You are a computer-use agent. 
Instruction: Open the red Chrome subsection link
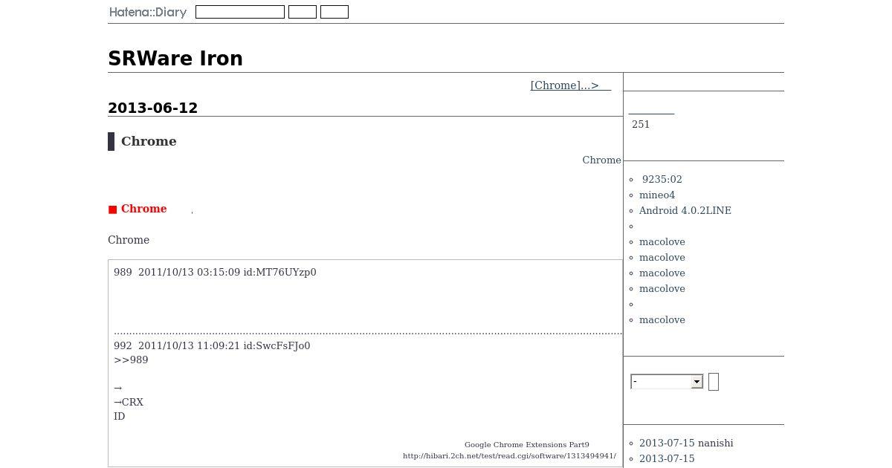point(143,209)
